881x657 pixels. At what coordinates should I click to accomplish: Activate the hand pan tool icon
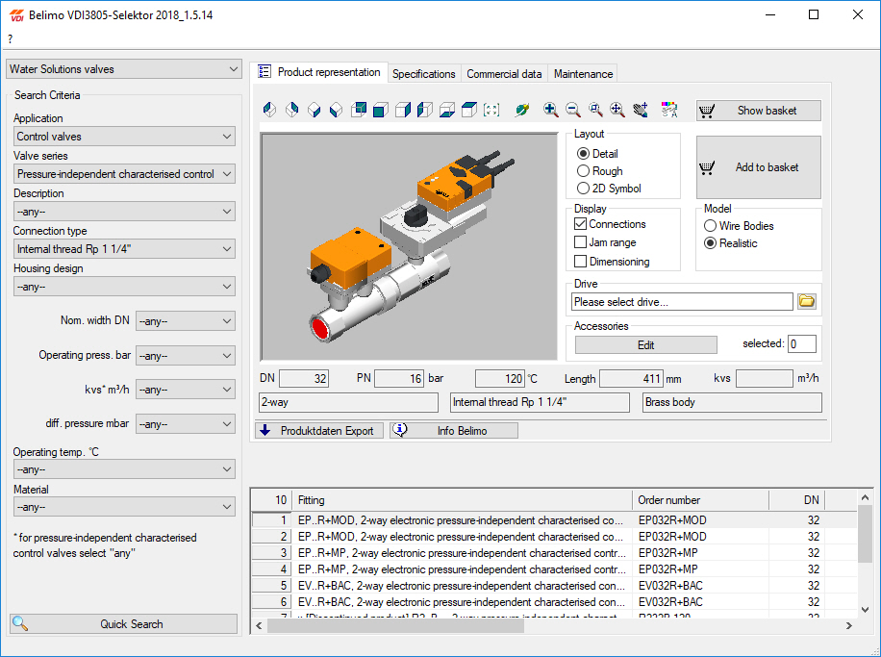(x=640, y=111)
